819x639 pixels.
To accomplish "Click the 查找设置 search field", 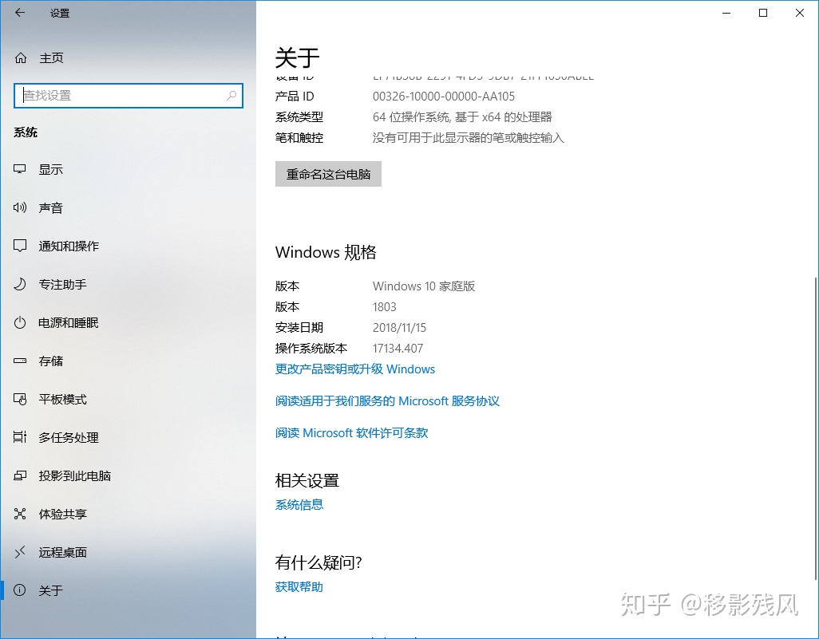I will (129, 96).
